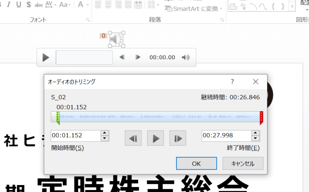Open font color A dropdown arrow
Image resolution: width=309 pixels, height=192 pixels.
coord(88,5)
